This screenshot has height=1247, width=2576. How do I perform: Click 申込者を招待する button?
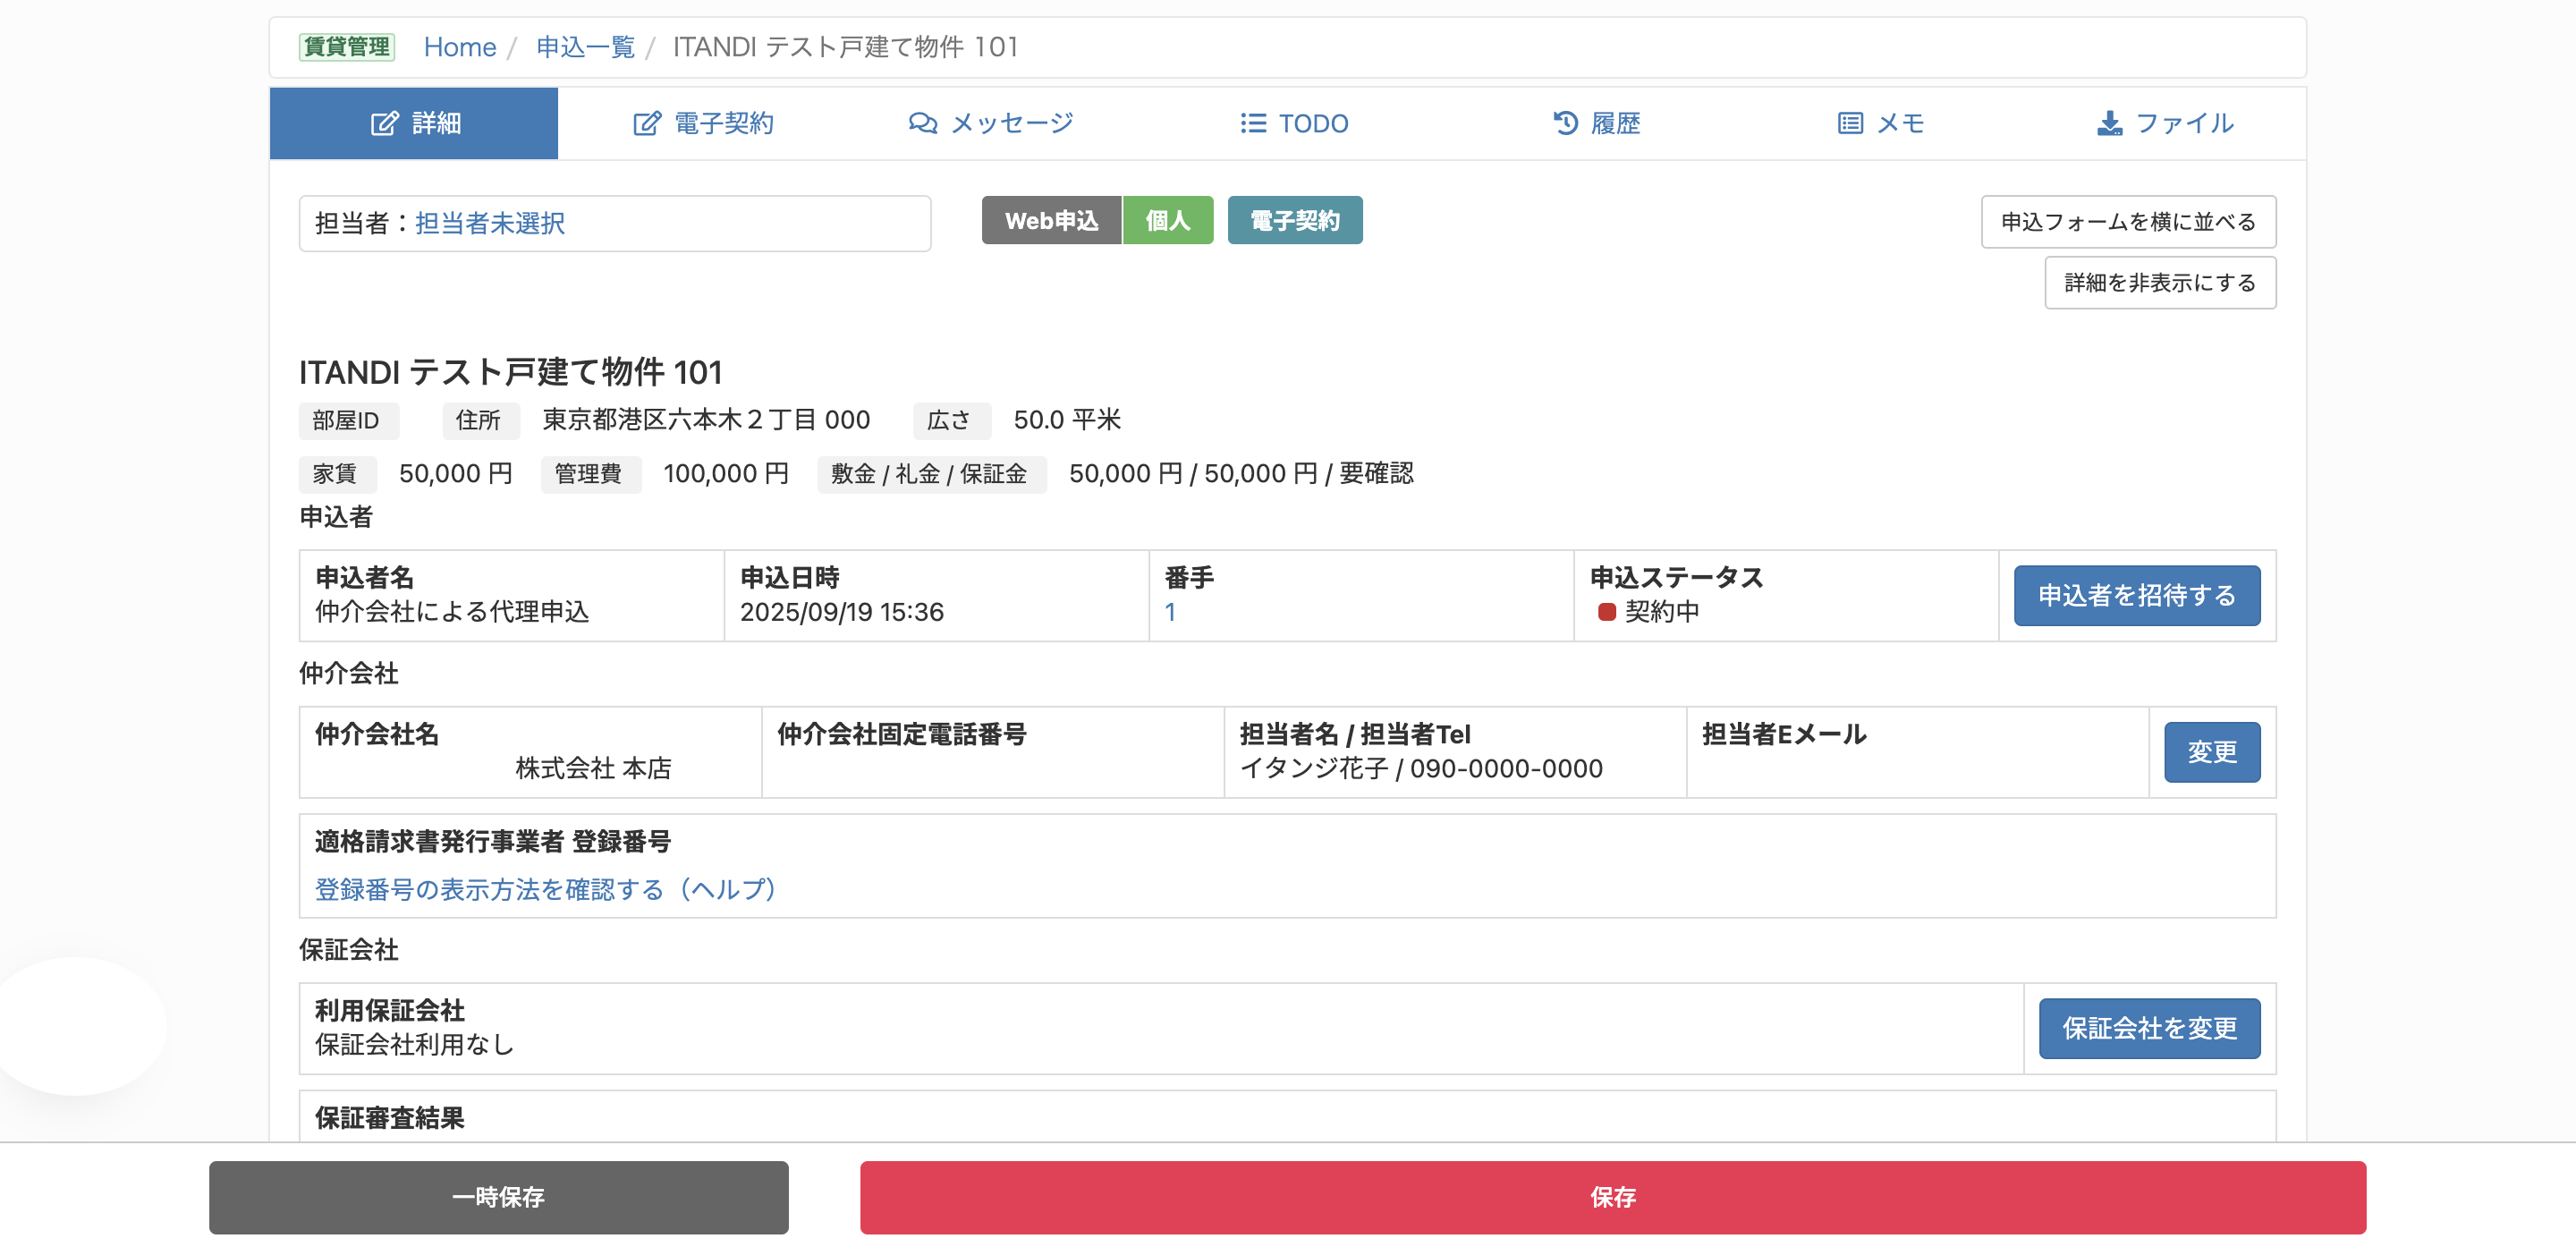(x=2137, y=596)
